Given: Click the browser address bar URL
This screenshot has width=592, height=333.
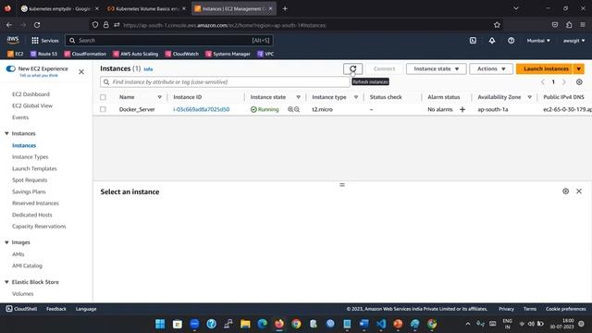Looking at the screenshot, I should tap(224, 25).
